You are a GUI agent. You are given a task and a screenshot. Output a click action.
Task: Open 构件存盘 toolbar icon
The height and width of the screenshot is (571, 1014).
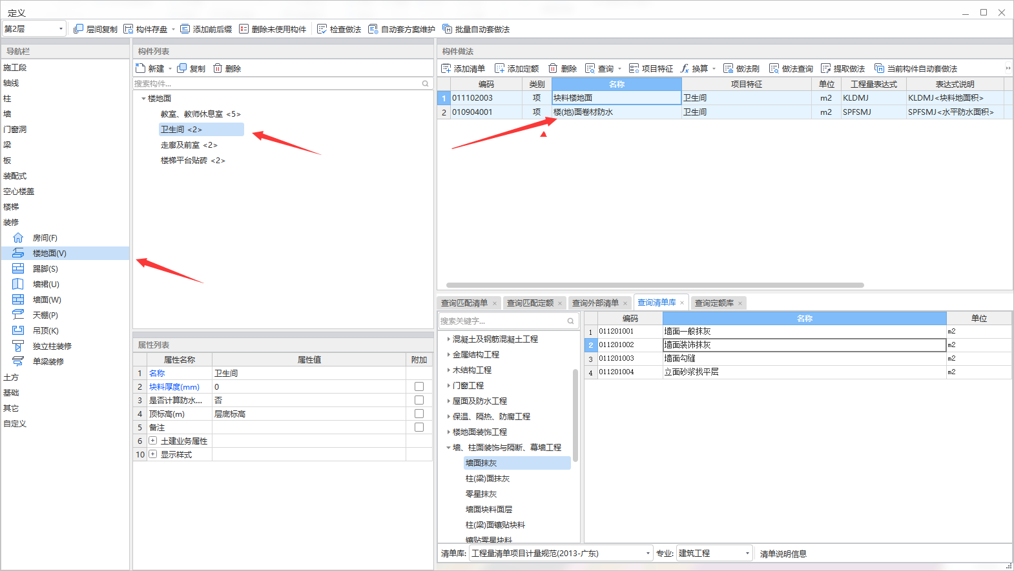(128, 29)
